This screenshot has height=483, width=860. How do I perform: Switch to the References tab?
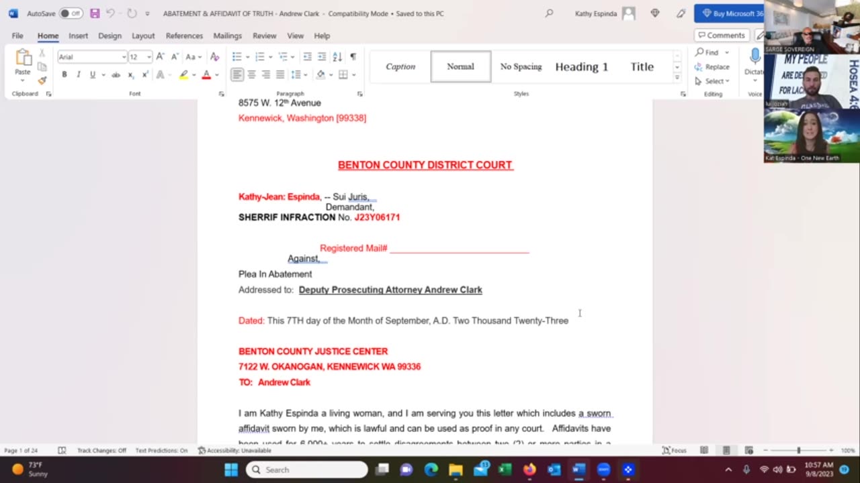point(184,36)
